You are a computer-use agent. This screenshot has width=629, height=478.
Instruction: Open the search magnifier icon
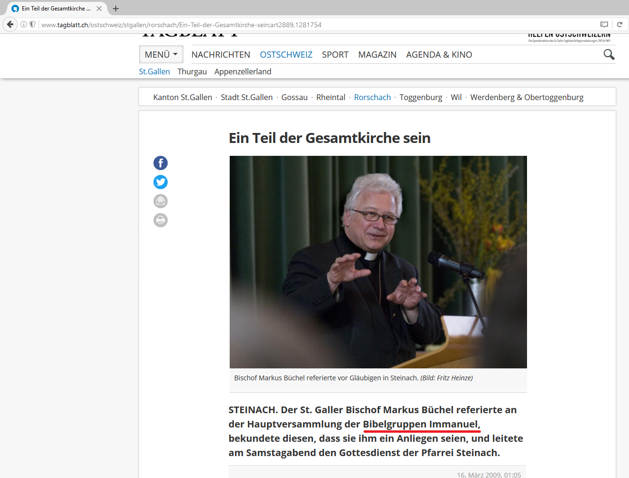point(609,55)
